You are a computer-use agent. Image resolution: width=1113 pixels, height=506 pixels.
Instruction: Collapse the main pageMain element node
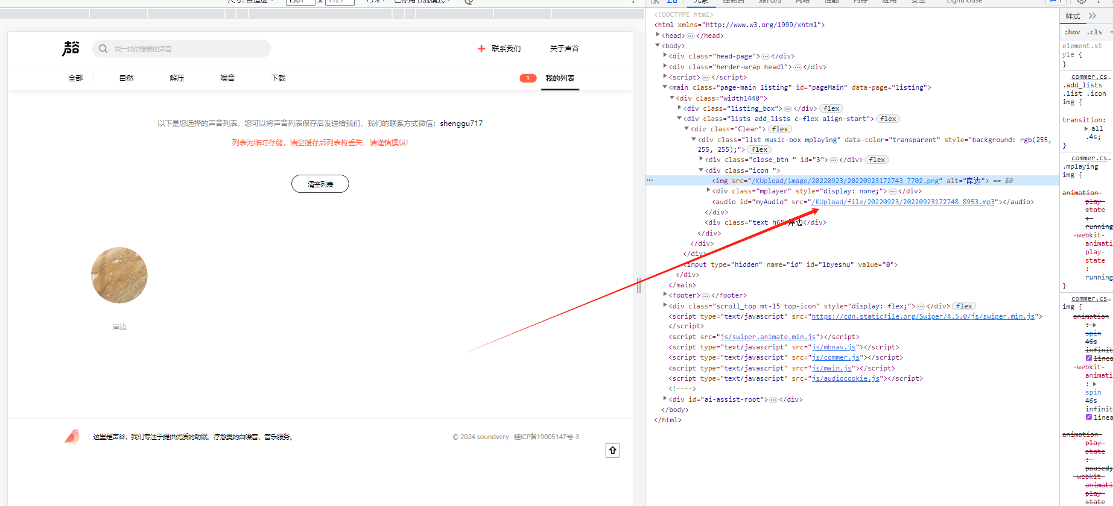(665, 87)
